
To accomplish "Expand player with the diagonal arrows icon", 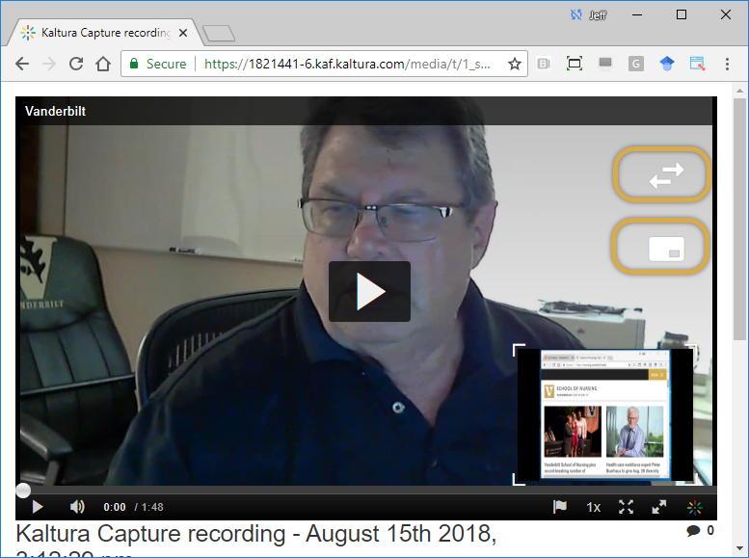I will [x=659, y=507].
